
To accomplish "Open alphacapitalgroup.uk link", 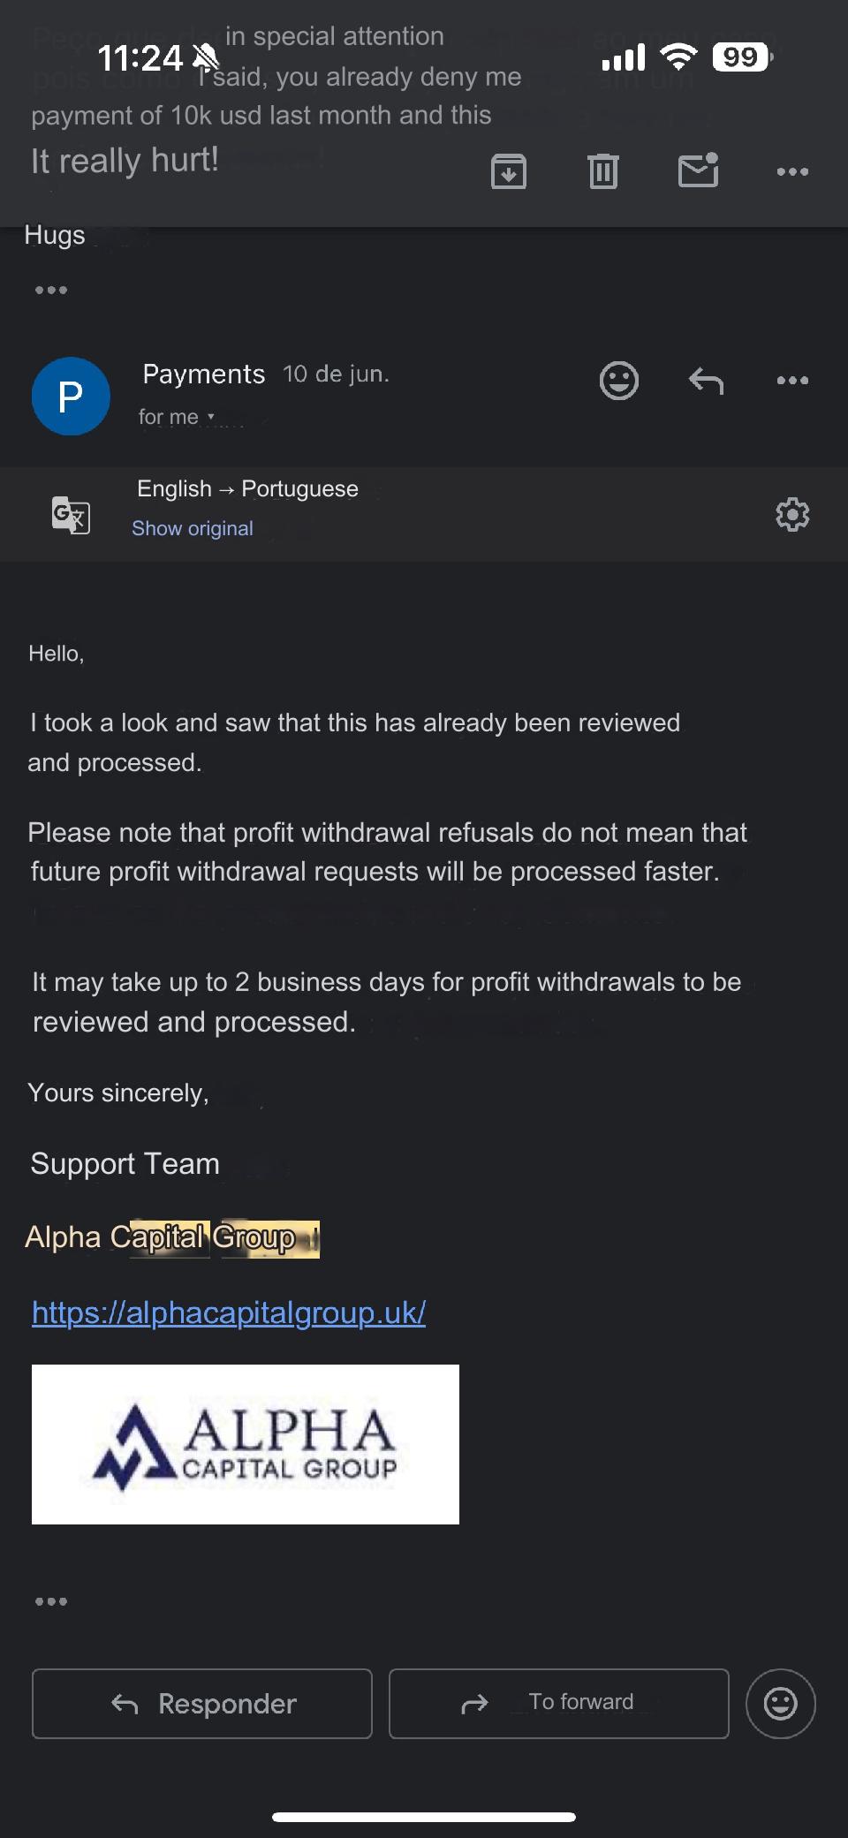I will 229,1312.
